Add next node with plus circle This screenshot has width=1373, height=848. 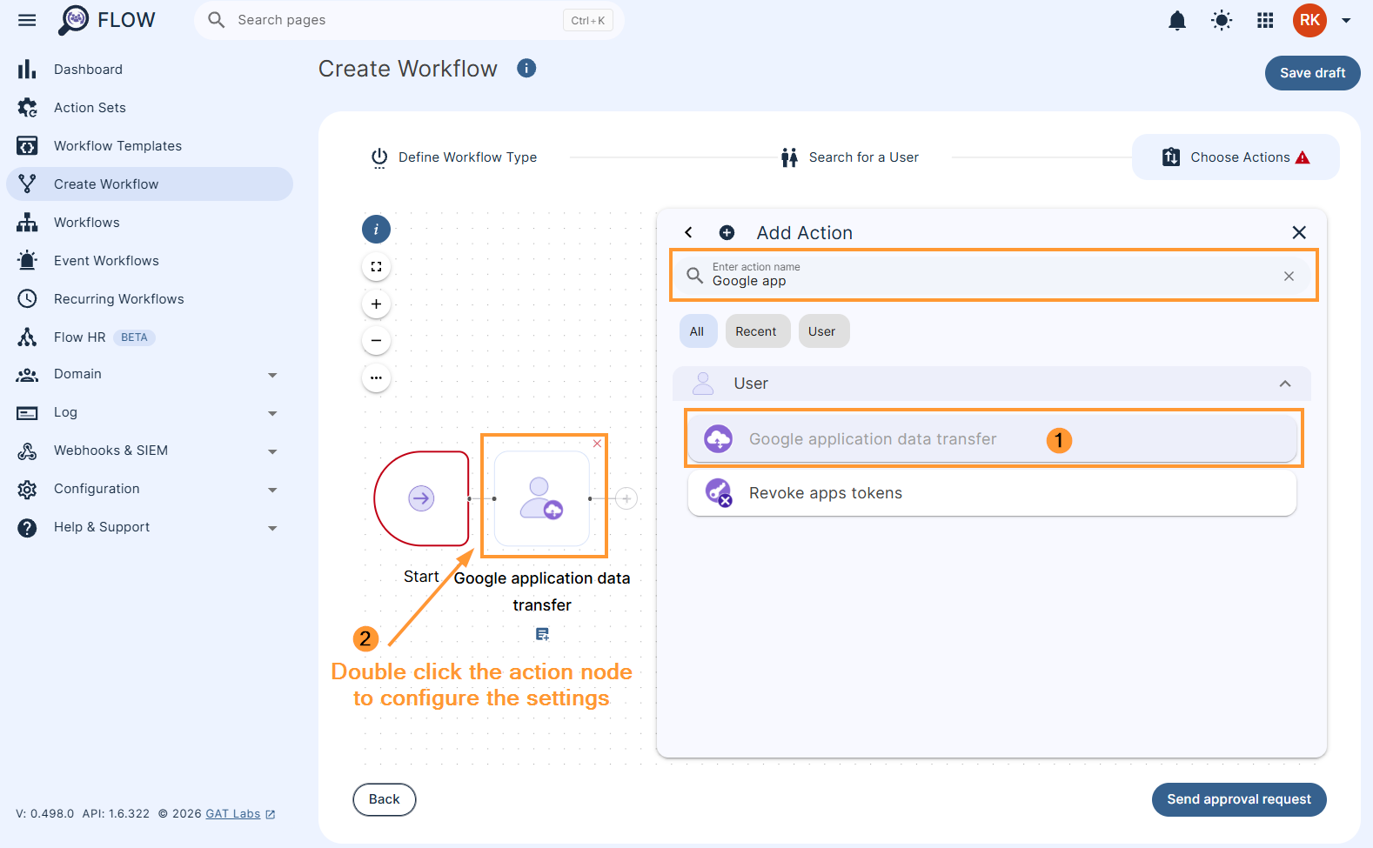[x=626, y=498]
